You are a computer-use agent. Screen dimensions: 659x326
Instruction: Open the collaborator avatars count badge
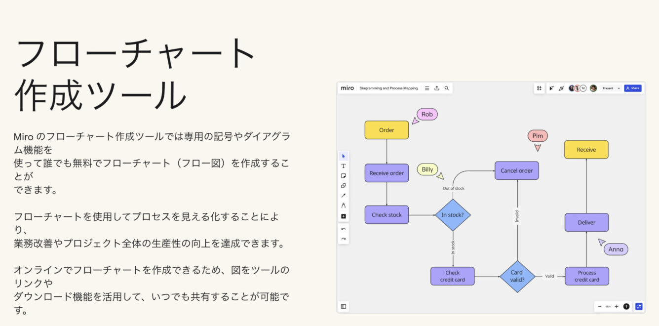coord(583,88)
